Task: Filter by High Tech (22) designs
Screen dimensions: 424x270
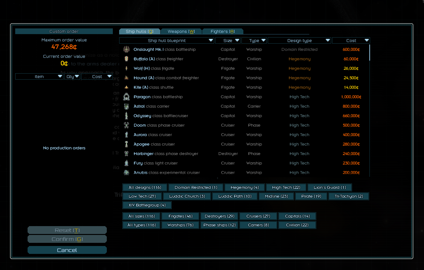Action: coord(286,187)
